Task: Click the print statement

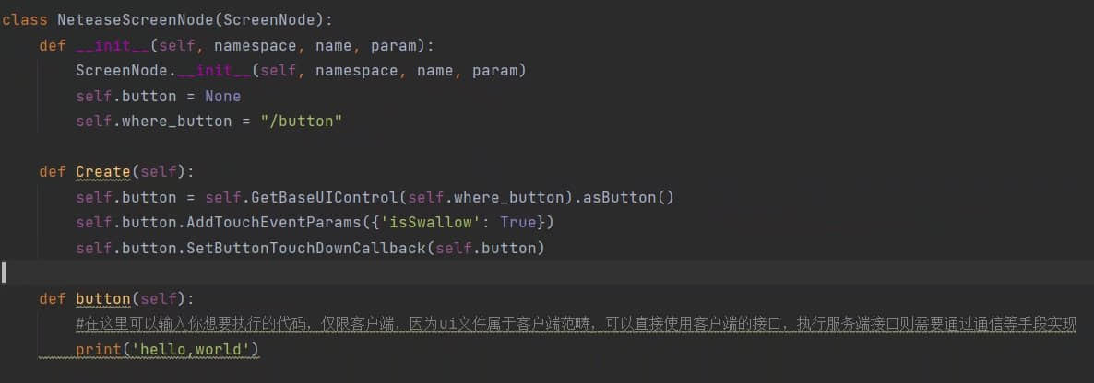Action: 168,349
